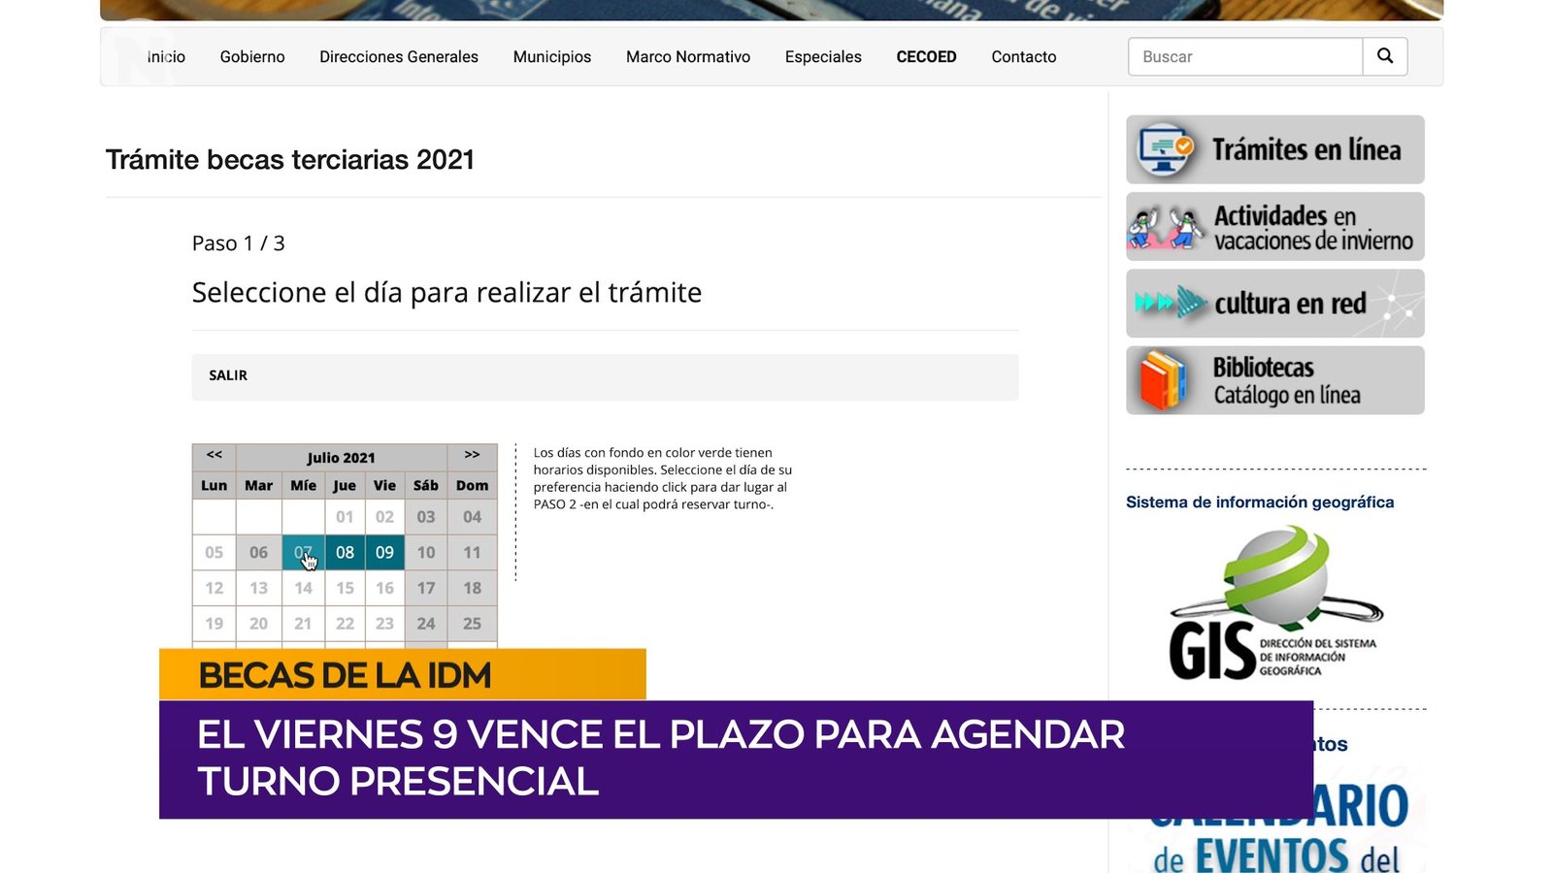Open Bibliotecas Catálogo en línea banner
The width and height of the screenshot is (1553, 873).
pyautogui.click(x=1274, y=380)
